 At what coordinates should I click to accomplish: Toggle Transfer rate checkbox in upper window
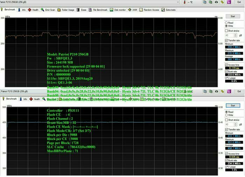click(226, 40)
